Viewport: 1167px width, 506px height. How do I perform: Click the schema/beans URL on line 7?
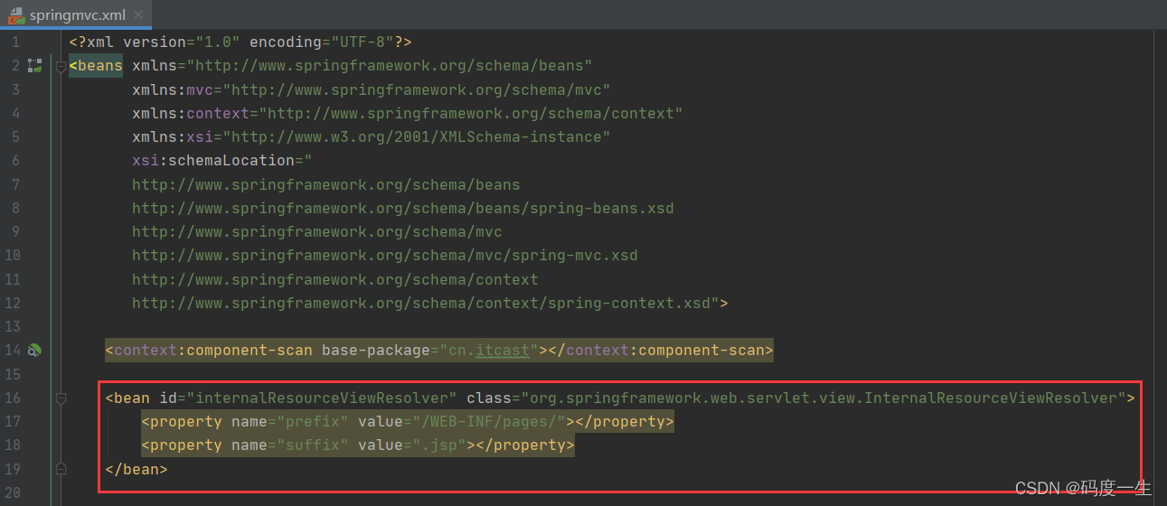coord(326,184)
